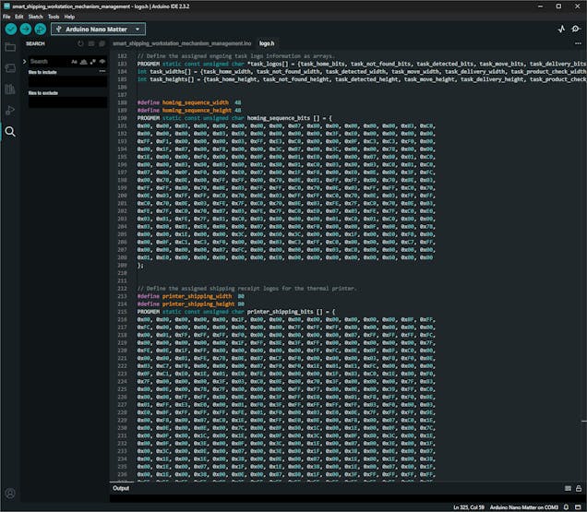Open the Library Manager panel
Image resolution: width=587 pixels, height=512 pixels.
pyautogui.click(x=10, y=89)
